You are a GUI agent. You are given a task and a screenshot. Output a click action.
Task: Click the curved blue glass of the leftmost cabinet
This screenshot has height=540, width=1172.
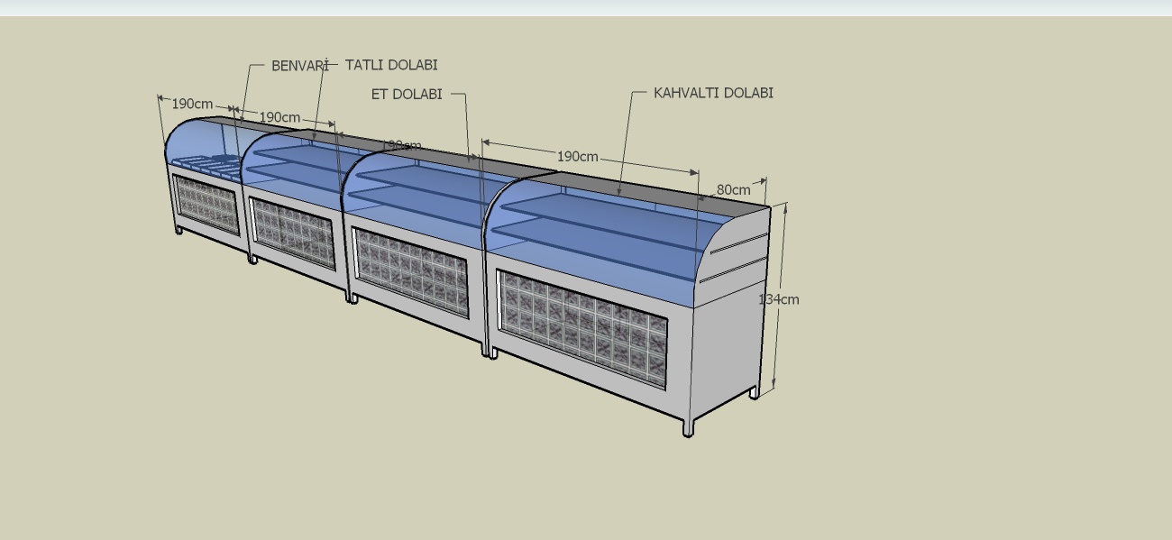[x=198, y=140]
